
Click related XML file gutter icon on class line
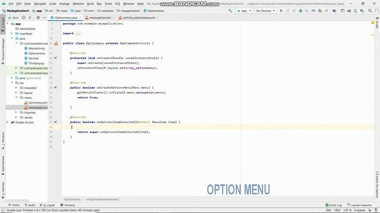56,43
